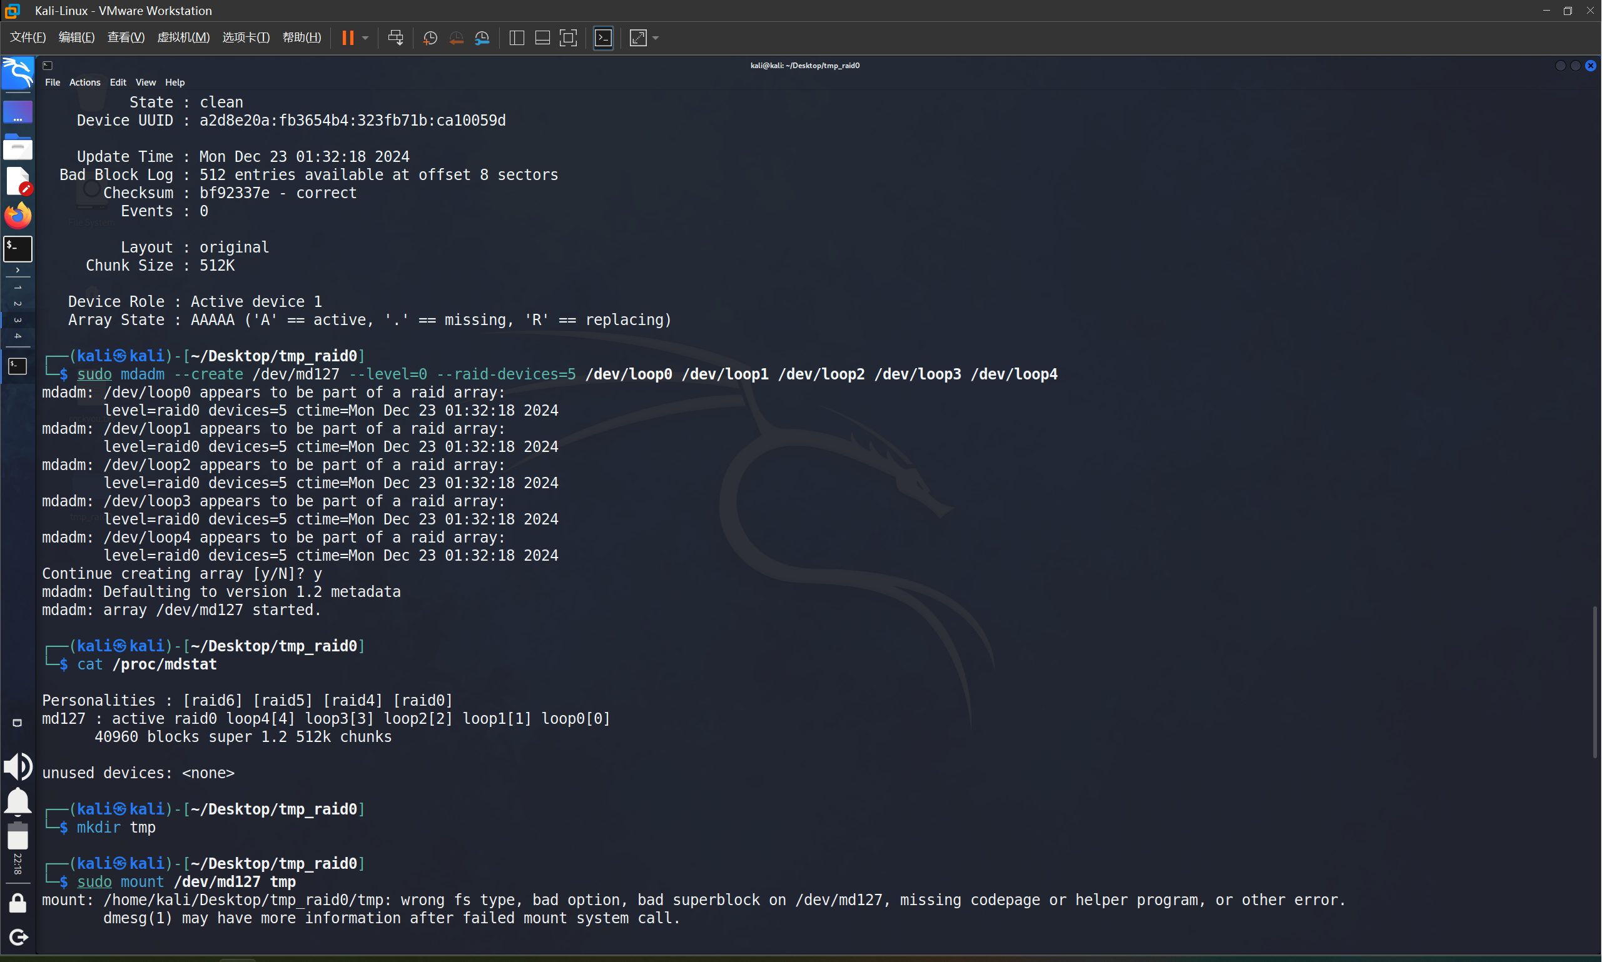Viewport: 1602px width, 962px height.
Task: Click the show desktop panel icon
Action: click(x=18, y=112)
